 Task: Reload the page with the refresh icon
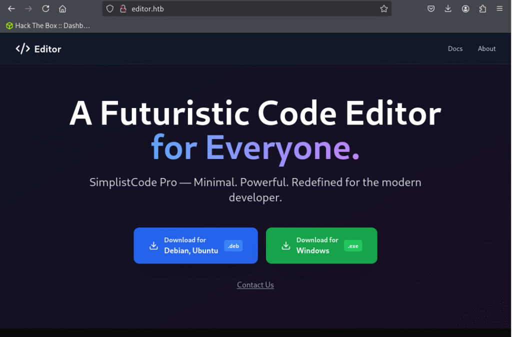click(45, 9)
